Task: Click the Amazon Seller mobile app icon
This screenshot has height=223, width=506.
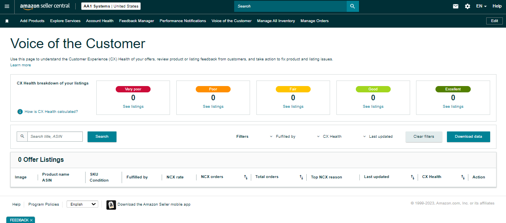Action: 111,204
